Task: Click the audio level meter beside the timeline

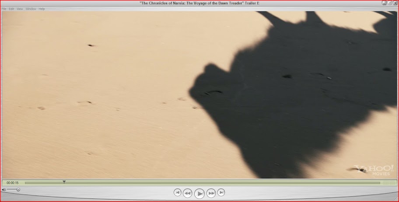Action: pos(389,183)
